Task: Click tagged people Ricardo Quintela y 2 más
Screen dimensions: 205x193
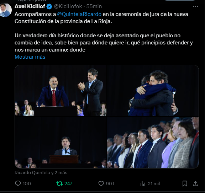Action: pyautogui.click(x=41, y=173)
